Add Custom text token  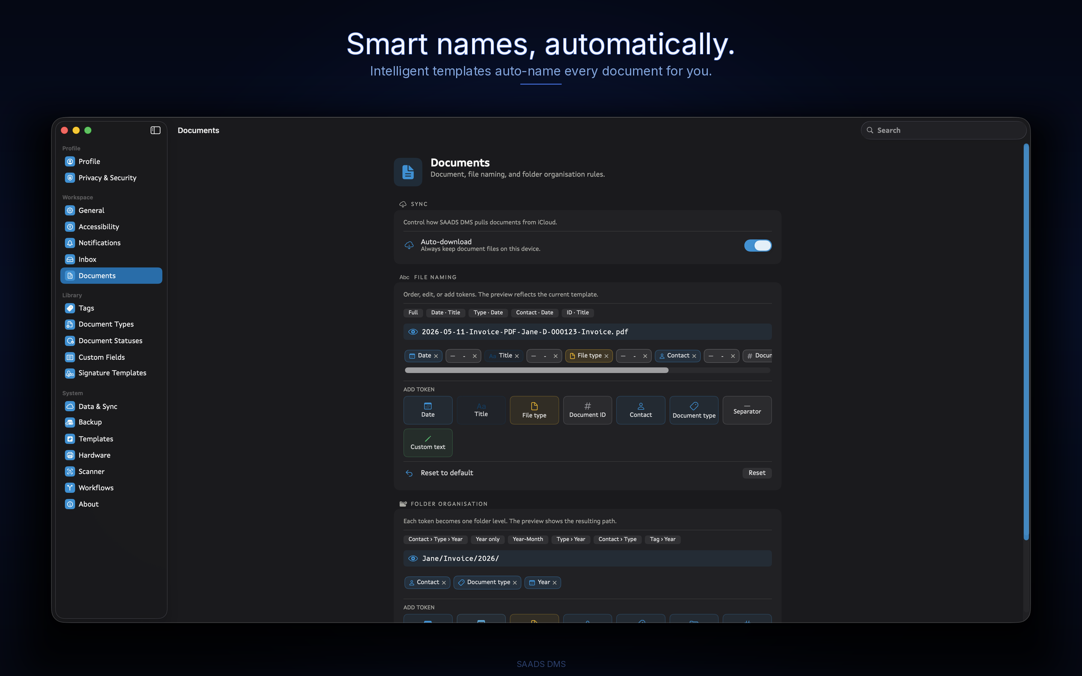pos(428,443)
